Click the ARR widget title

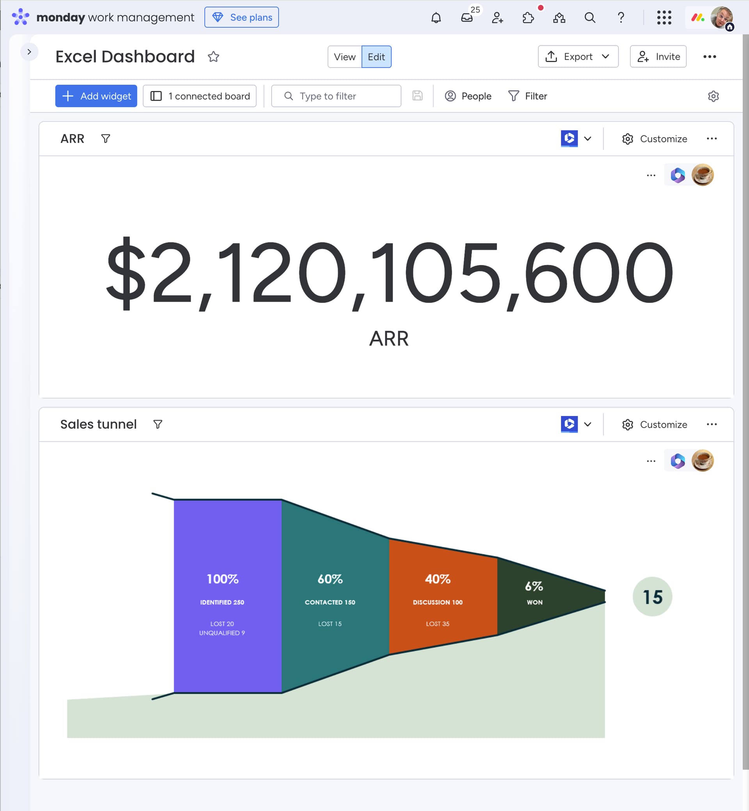tap(72, 139)
